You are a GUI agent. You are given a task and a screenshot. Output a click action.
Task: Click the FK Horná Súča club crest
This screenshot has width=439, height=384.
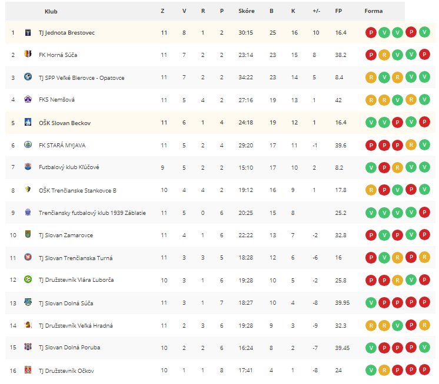pos(28,53)
